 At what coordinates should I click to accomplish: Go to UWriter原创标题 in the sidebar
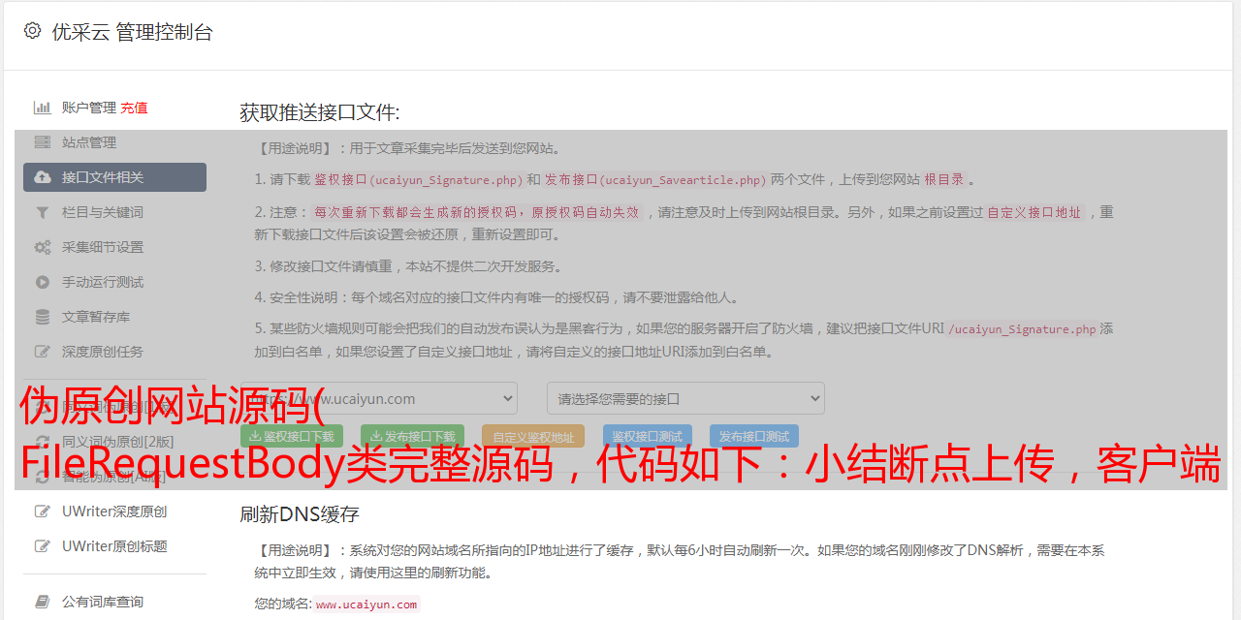click(114, 546)
